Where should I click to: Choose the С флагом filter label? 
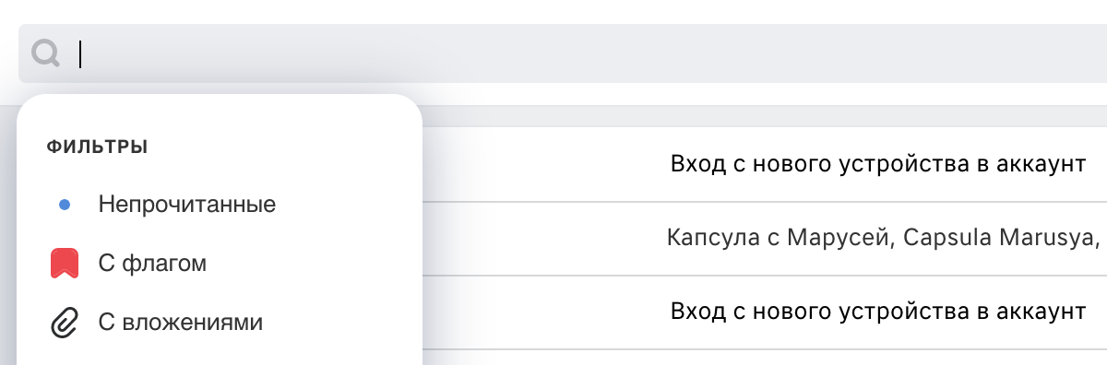point(152,265)
